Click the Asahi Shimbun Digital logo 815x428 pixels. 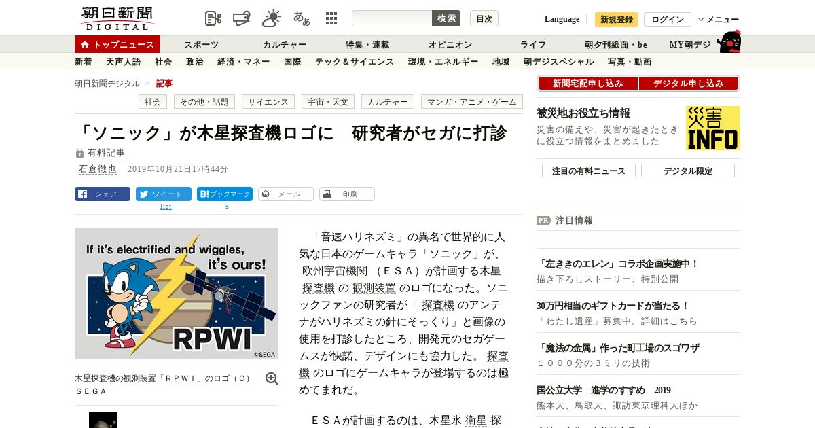coord(116,18)
